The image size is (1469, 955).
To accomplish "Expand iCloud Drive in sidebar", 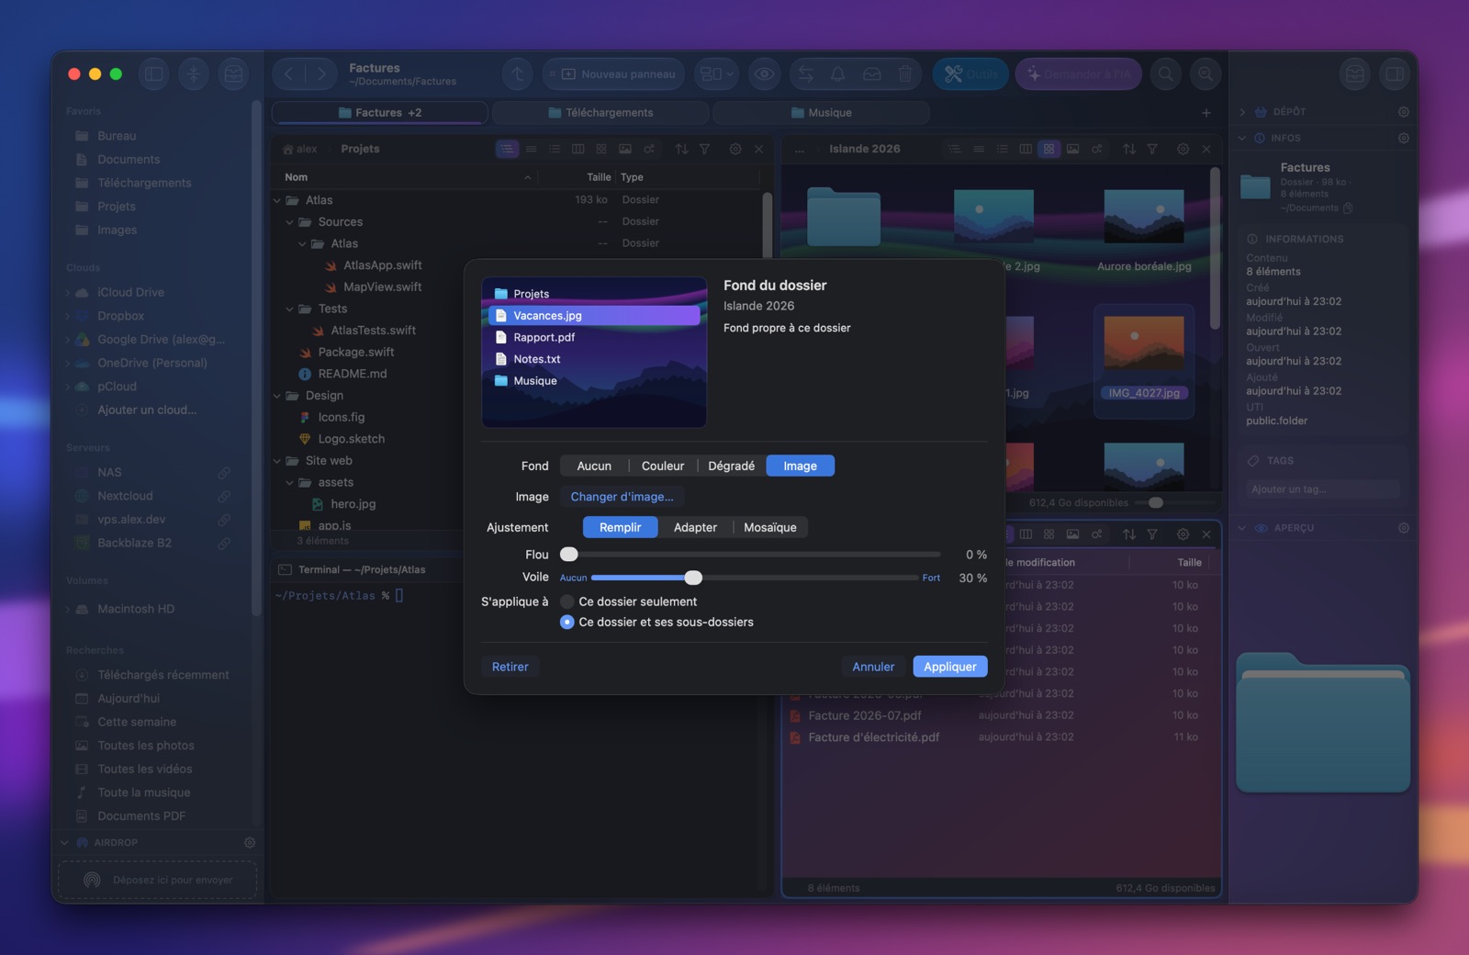I will click(68, 293).
